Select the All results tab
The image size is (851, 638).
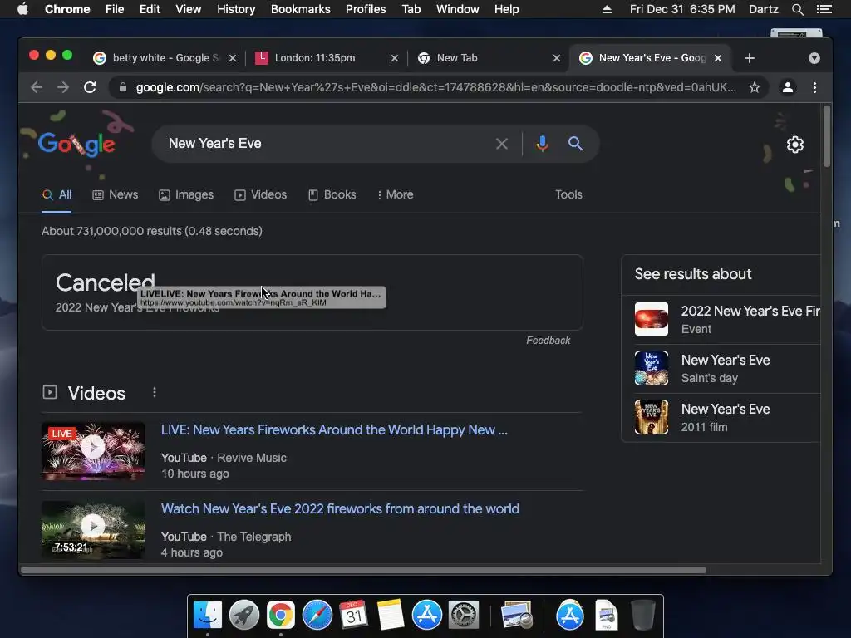tap(57, 194)
